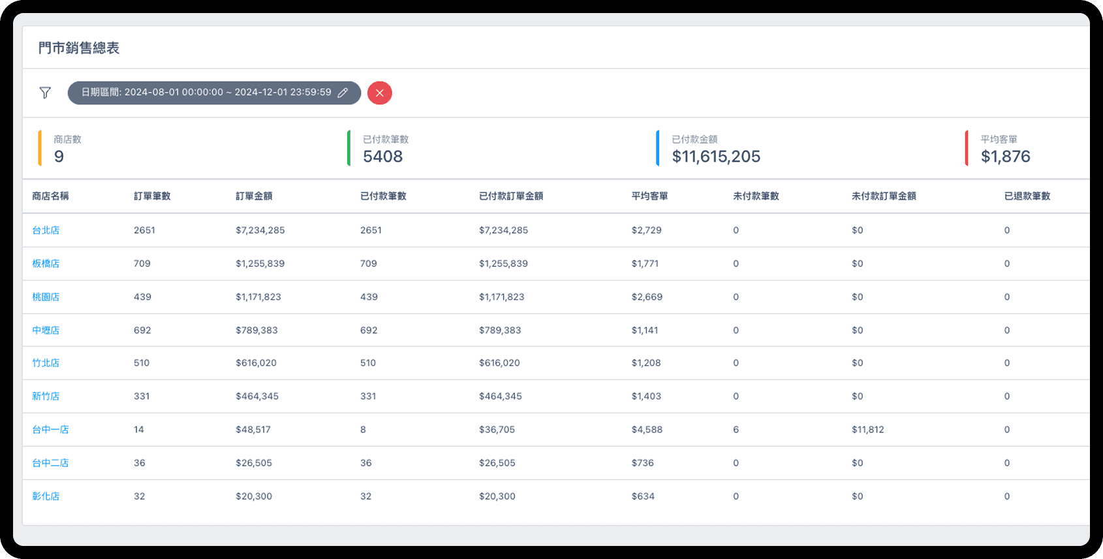
Task: Click 商店名稱 column header
Action: pos(50,196)
